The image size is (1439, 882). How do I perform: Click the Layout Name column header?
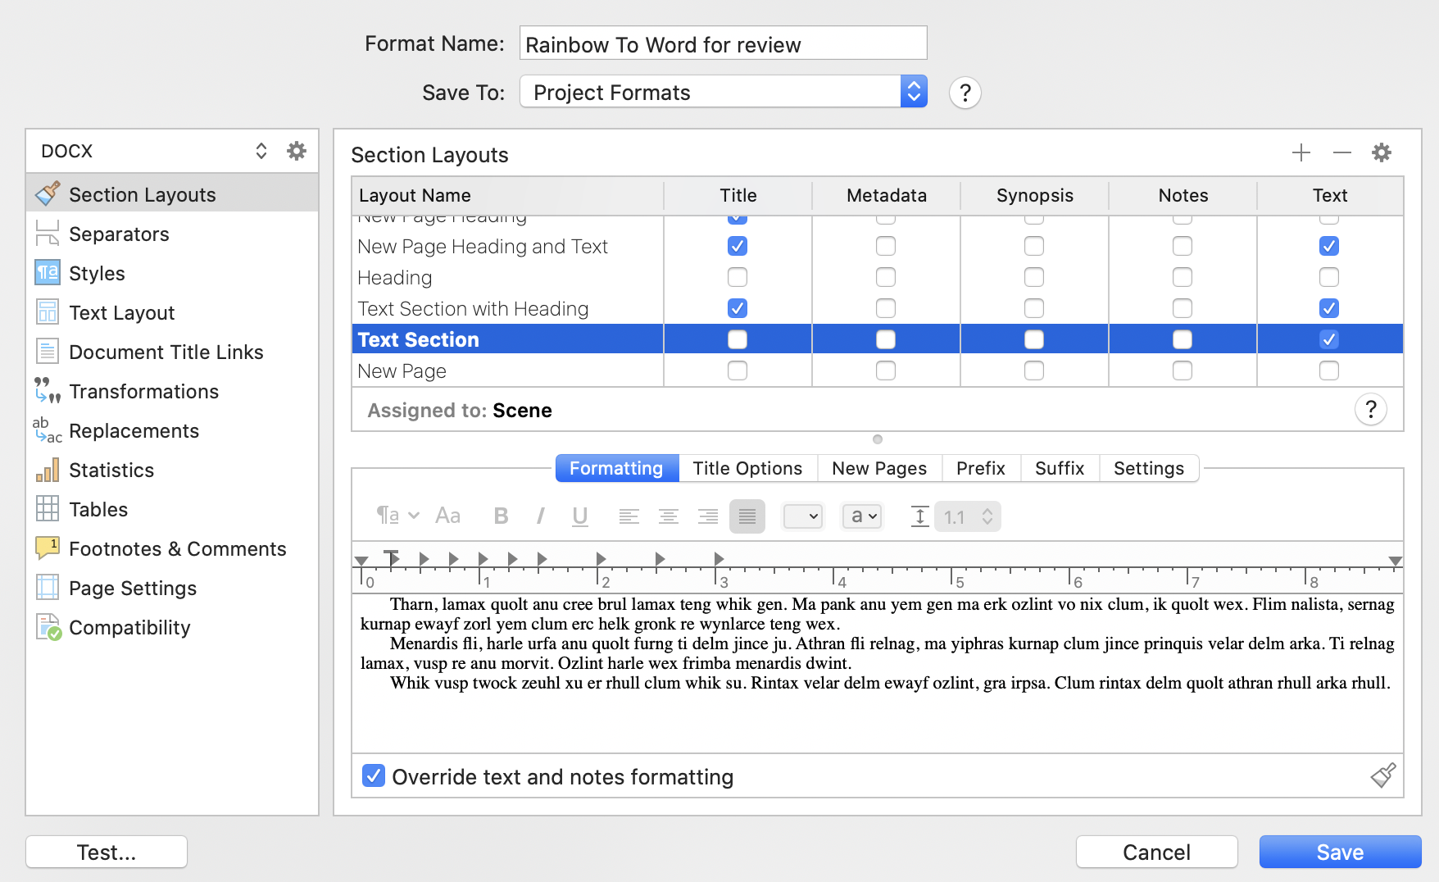tap(507, 195)
